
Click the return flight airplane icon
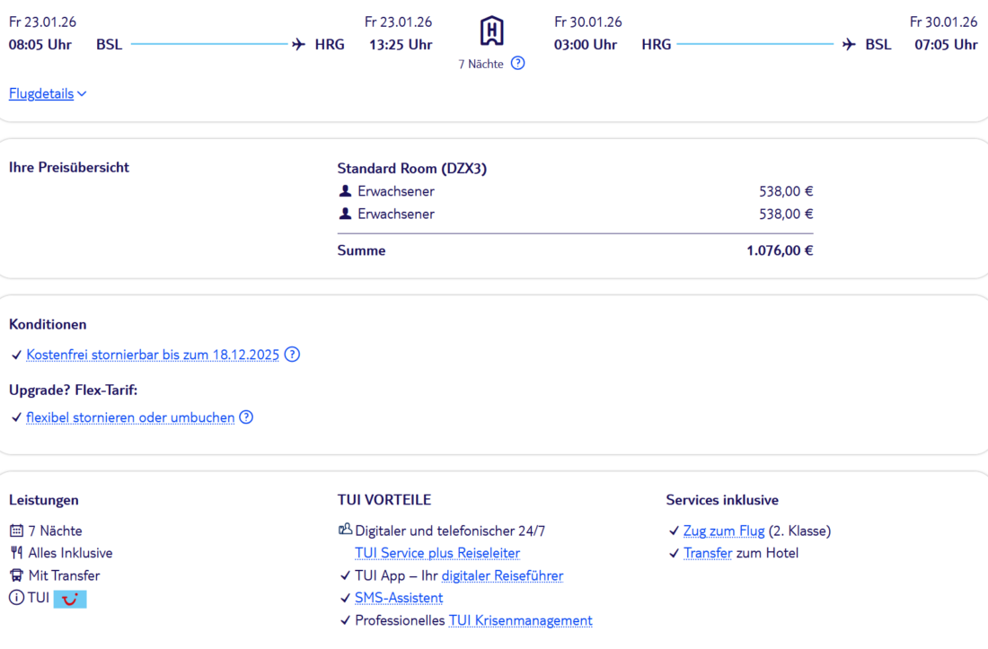tap(849, 45)
